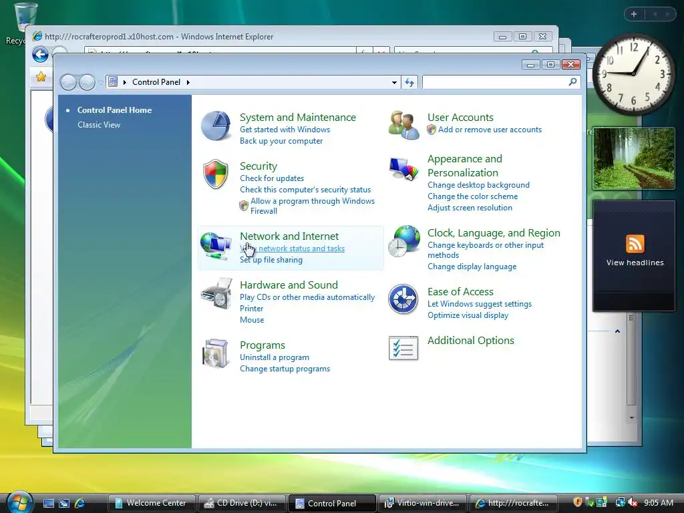Click the Hardware and Sound printer icon

click(216, 294)
